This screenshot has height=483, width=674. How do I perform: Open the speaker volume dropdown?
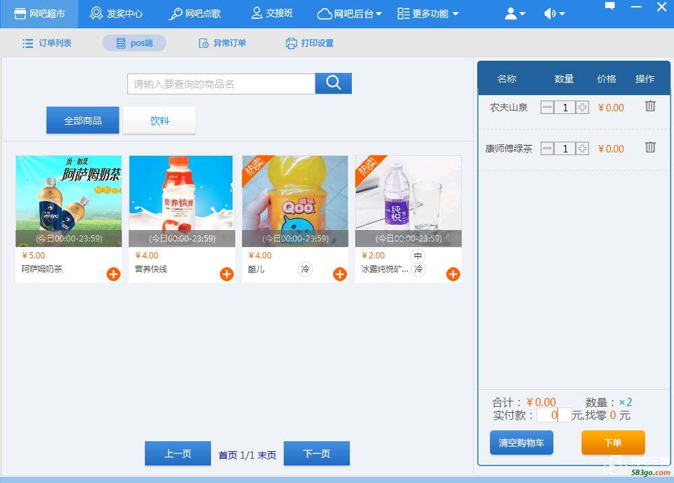pyautogui.click(x=554, y=13)
